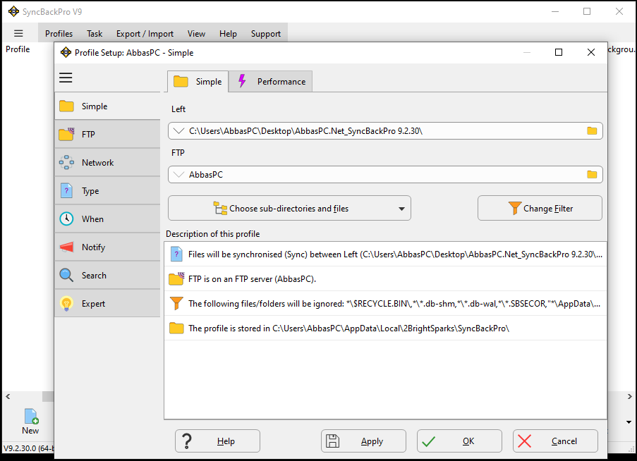Open the Type settings page
The width and height of the screenshot is (637, 461).
click(x=108, y=191)
